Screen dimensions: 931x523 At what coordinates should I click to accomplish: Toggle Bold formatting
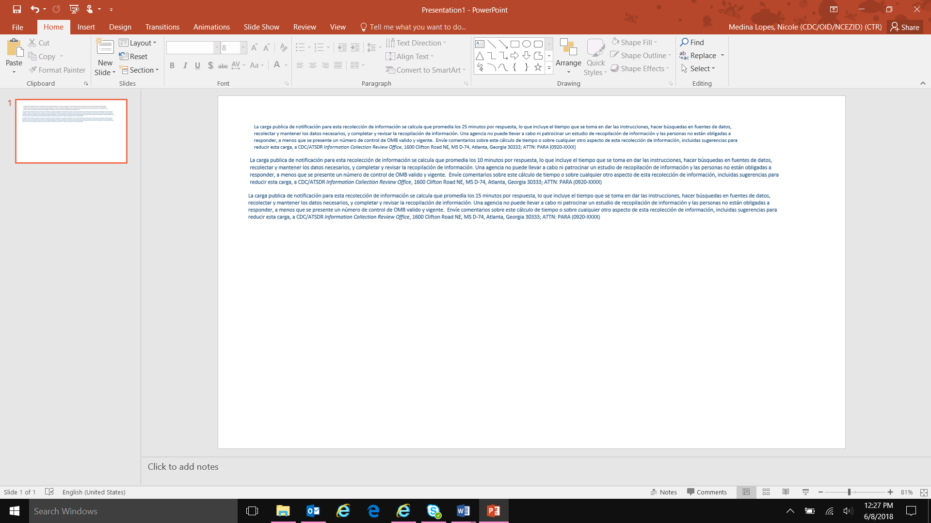pos(172,65)
